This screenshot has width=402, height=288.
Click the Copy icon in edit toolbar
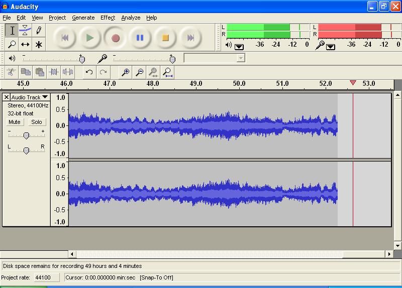point(26,72)
